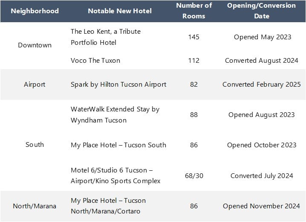
Task: Click the 145 rooms cell
Action: 193,37
